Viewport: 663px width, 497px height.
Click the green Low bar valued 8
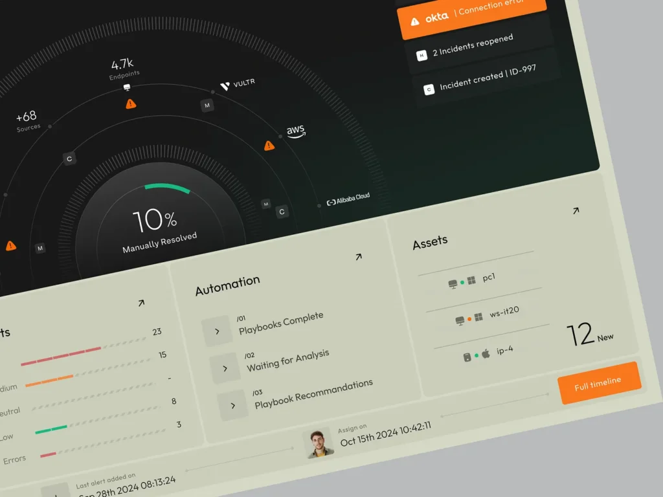pos(51,430)
